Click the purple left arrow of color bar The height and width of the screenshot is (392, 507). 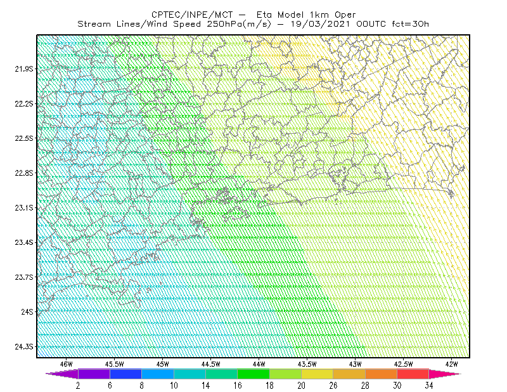[62, 374]
